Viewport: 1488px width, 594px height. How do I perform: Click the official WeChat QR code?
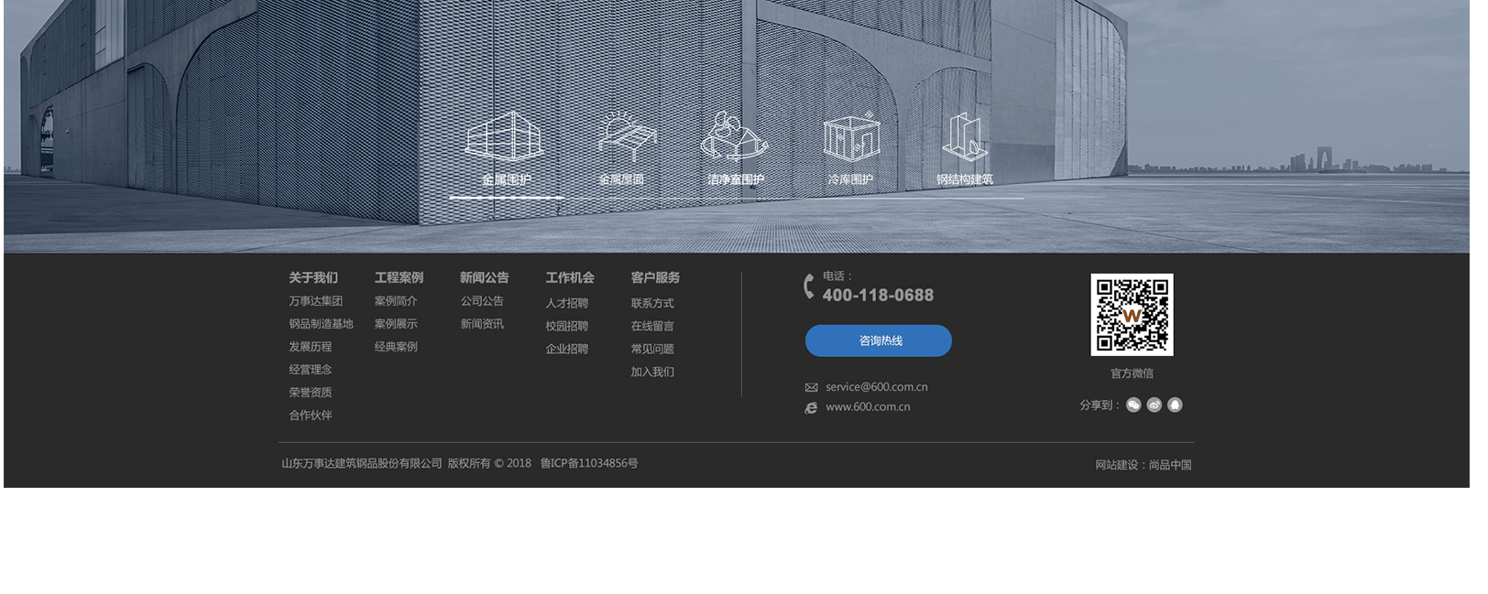(x=1132, y=315)
